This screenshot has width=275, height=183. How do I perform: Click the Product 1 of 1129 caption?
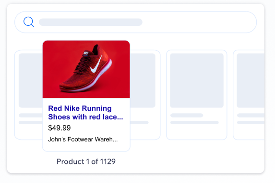coord(86,161)
